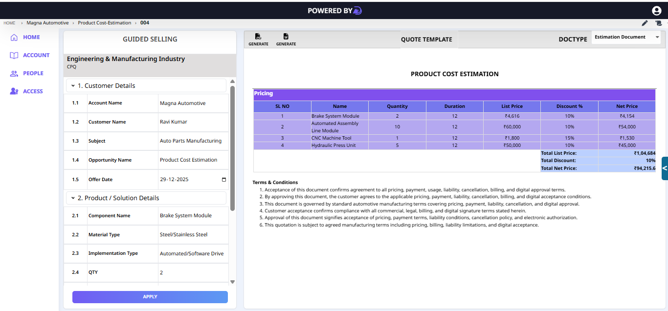The width and height of the screenshot is (668, 311).
Task: Open the scroll document icon
Action: coord(658,23)
